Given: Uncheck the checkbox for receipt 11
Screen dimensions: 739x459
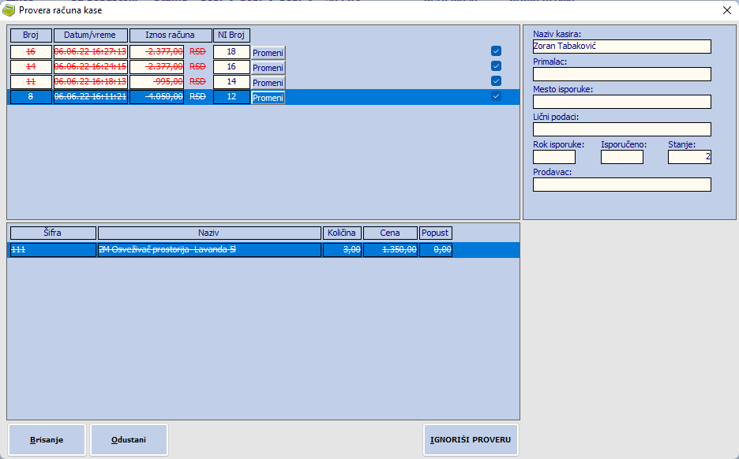Looking at the screenshot, I should [x=497, y=81].
